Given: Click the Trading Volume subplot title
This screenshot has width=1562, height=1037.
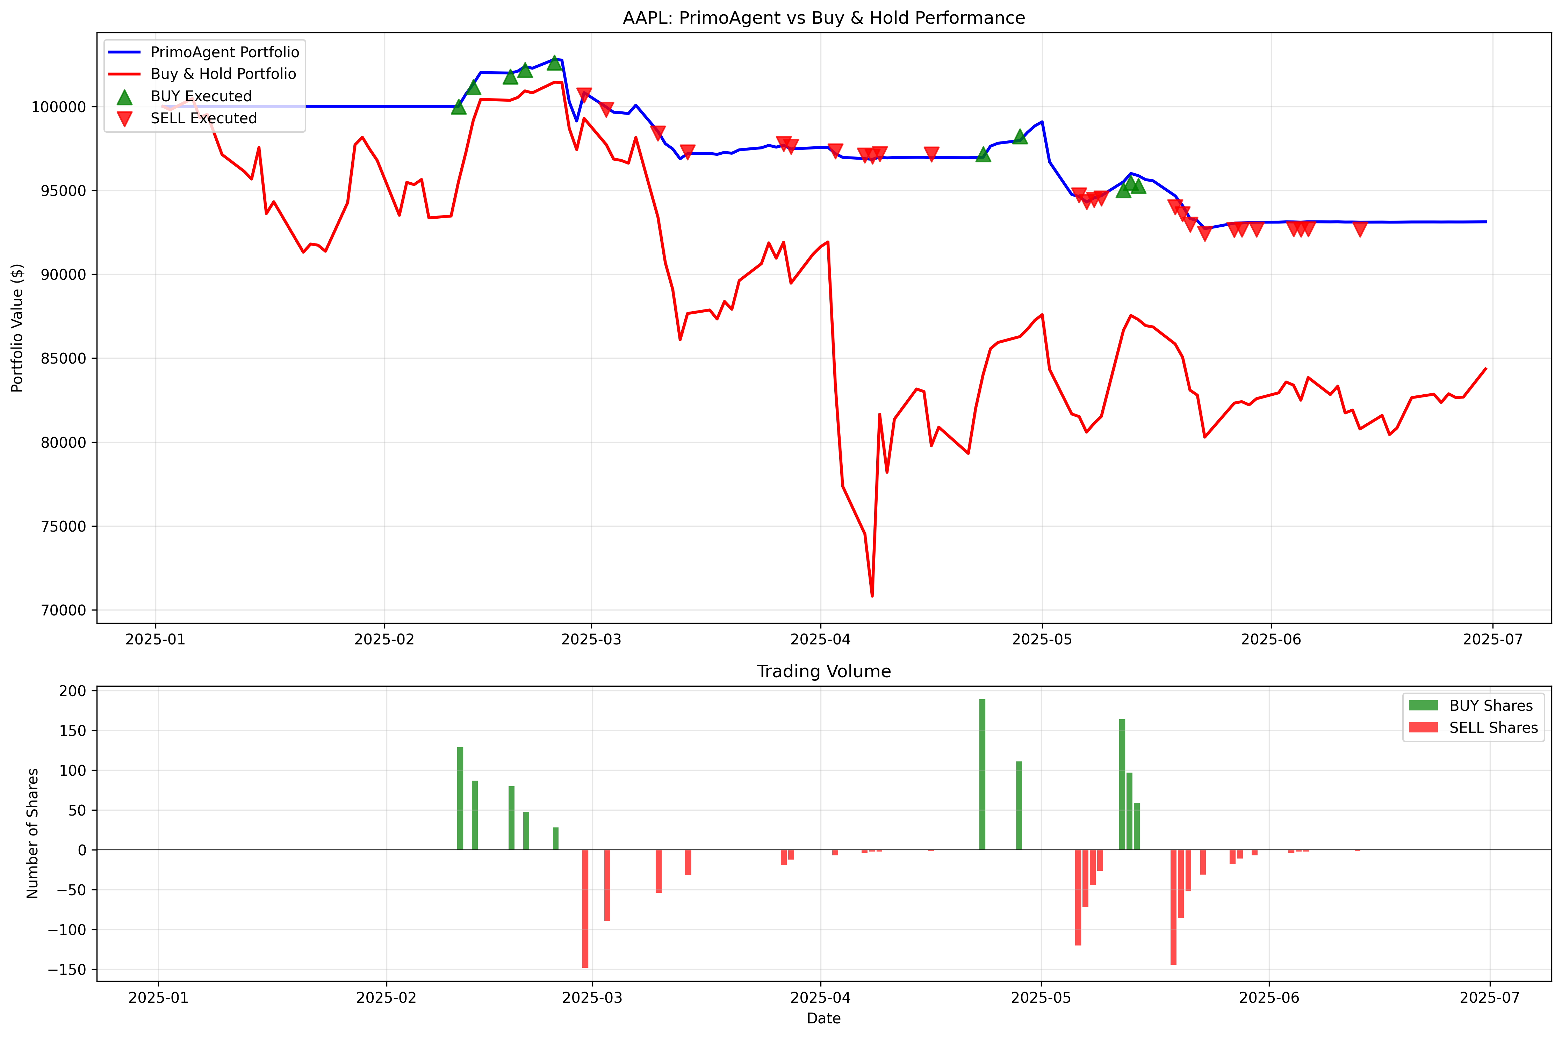Looking at the screenshot, I should 823,671.
